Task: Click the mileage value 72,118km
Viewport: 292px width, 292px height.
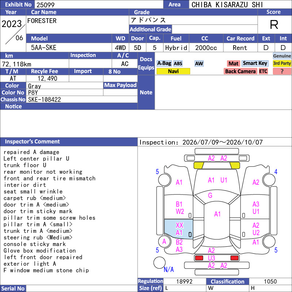Action: pos(16,64)
